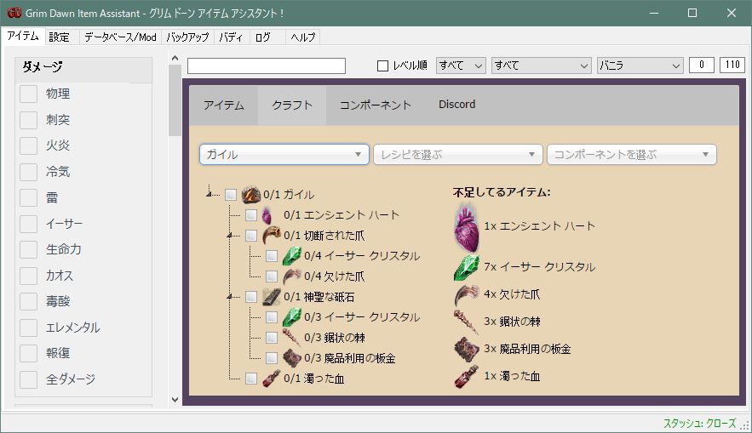Click spike icon next to 3x 鋸状の棘
The image size is (752, 433).
click(467, 322)
